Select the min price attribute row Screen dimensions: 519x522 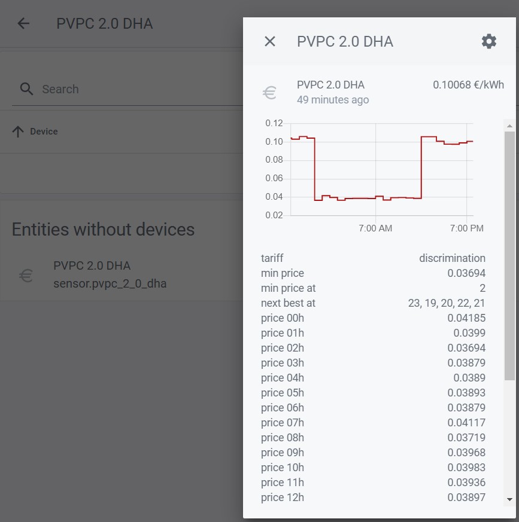(x=373, y=273)
